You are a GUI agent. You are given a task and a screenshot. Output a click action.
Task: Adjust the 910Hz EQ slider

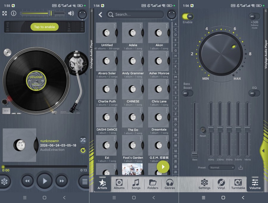click(229, 130)
